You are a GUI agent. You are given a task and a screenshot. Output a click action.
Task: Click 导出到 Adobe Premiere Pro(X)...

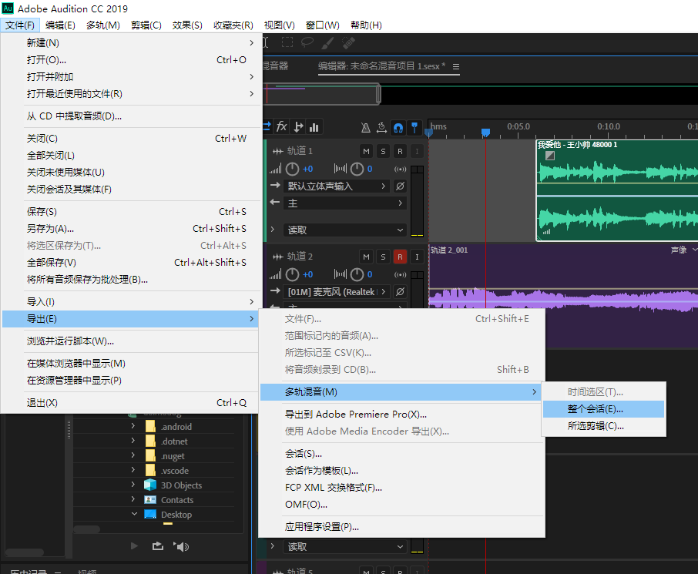click(402, 415)
